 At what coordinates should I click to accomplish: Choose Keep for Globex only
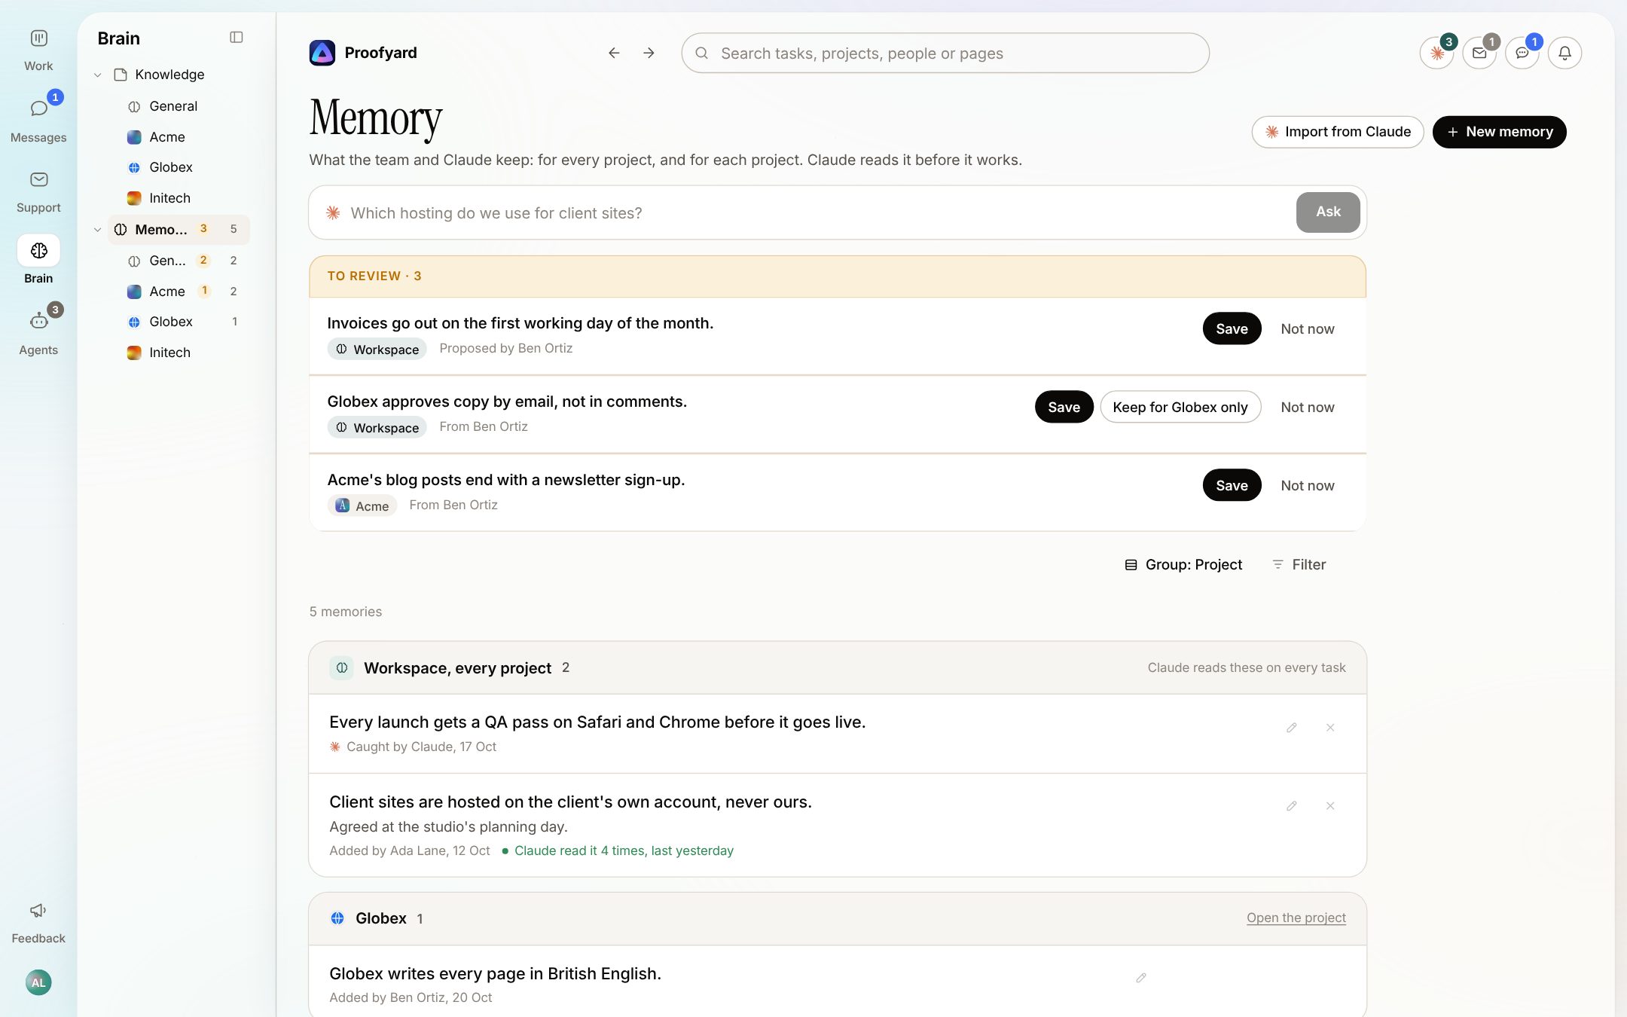(x=1180, y=407)
